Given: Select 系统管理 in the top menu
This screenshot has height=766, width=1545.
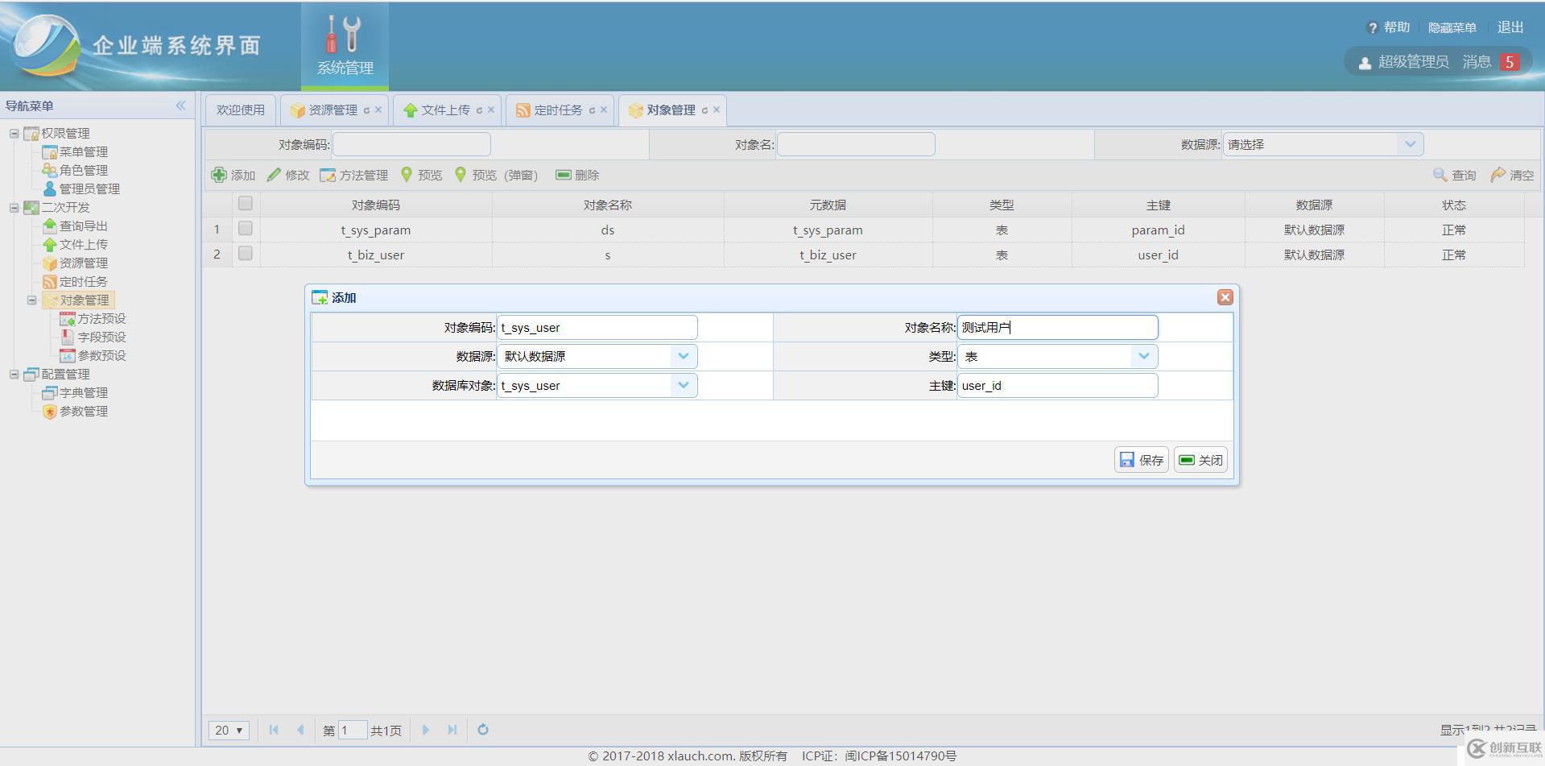Looking at the screenshot, I should click(344, 45).
